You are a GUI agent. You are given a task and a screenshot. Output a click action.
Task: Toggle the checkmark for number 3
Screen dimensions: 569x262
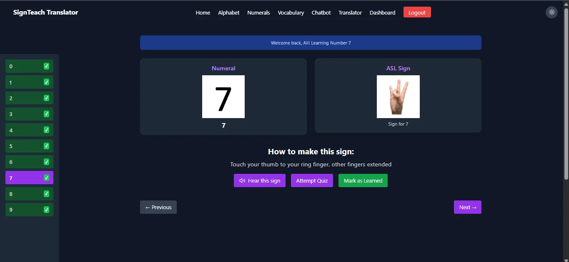point(46,114)
